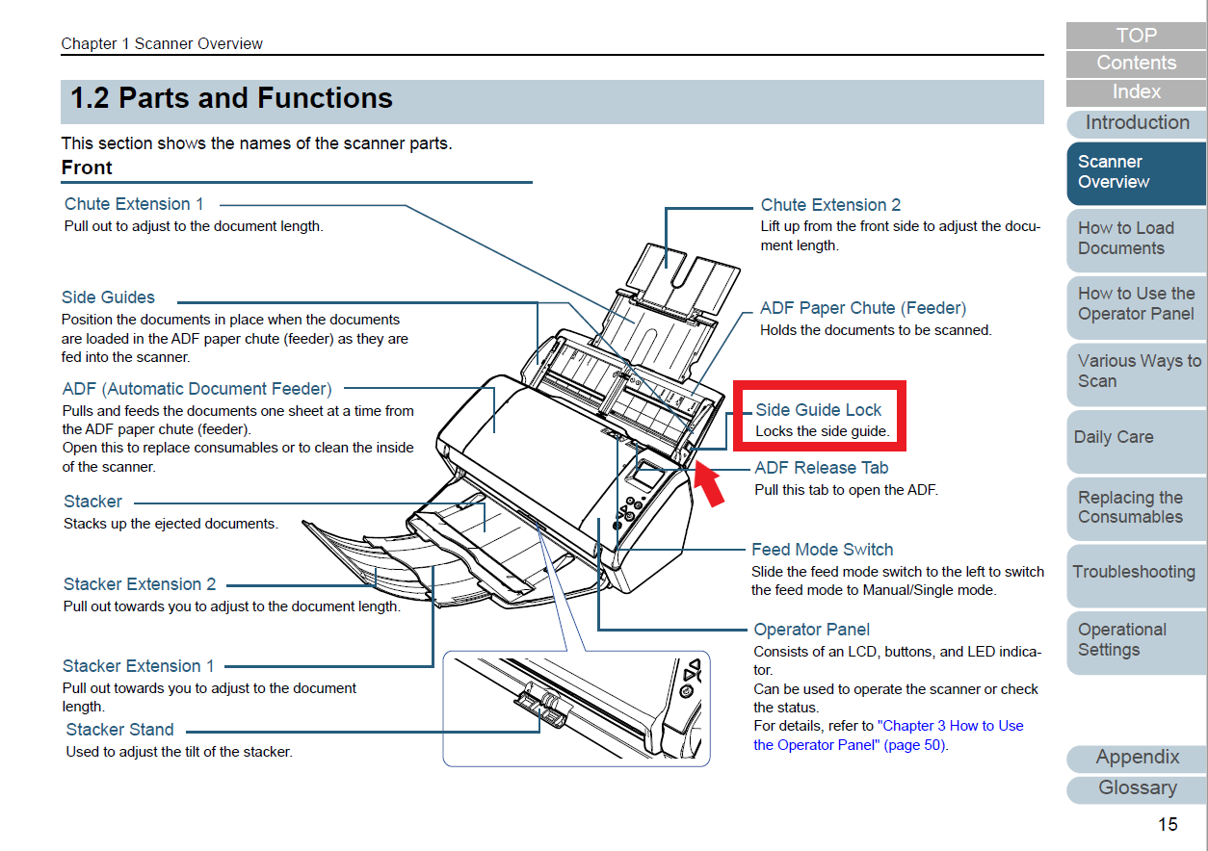Image resolution: width=1208 pixels, height=851 pixels.
Task: Open the Troubleshooting chapter
Action: (1136, 572)
